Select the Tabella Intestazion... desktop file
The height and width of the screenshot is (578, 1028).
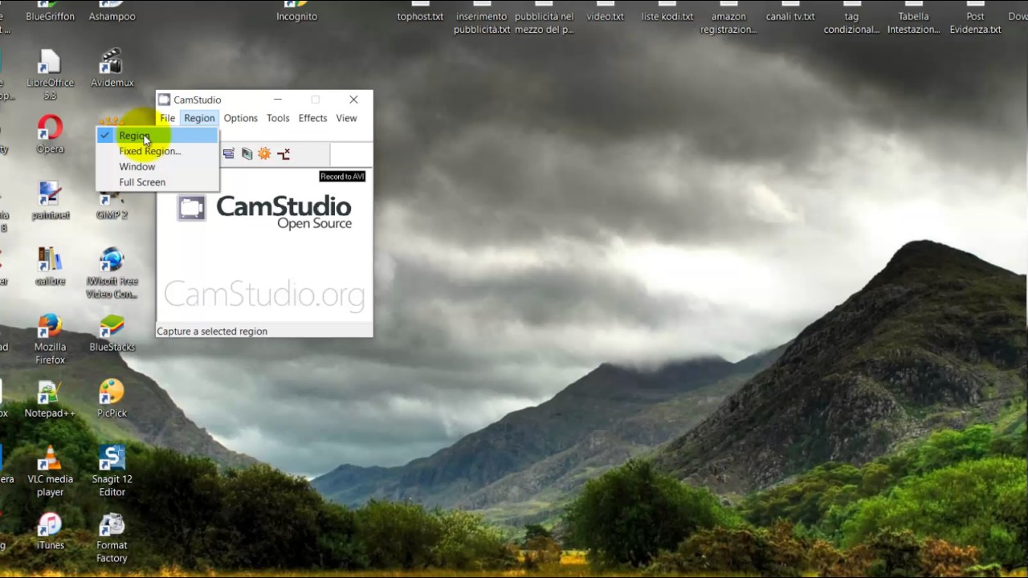[913, 22]
